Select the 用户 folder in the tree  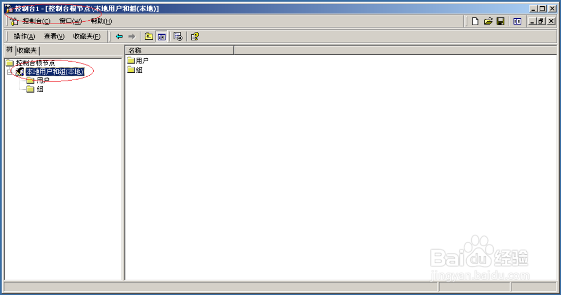tap(43, 80)
